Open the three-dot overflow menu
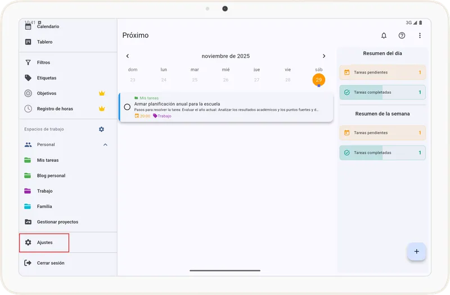 point(420,35)
